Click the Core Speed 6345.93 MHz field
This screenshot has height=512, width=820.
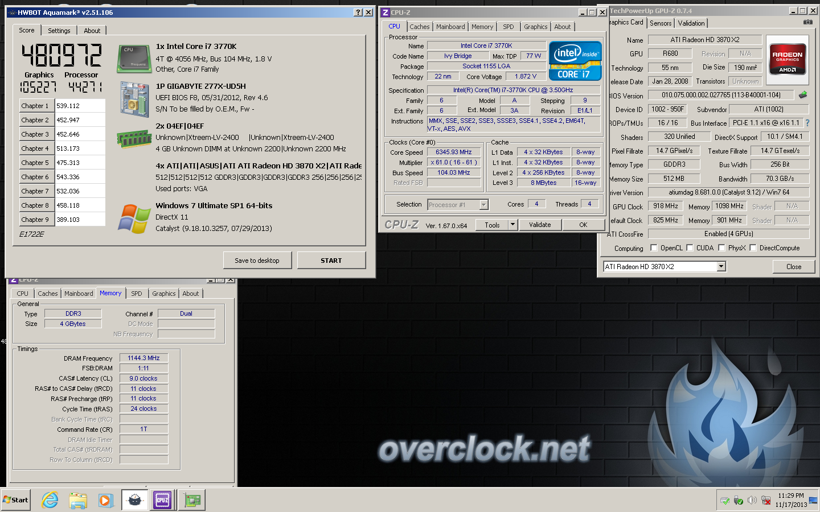coord(454,152)
